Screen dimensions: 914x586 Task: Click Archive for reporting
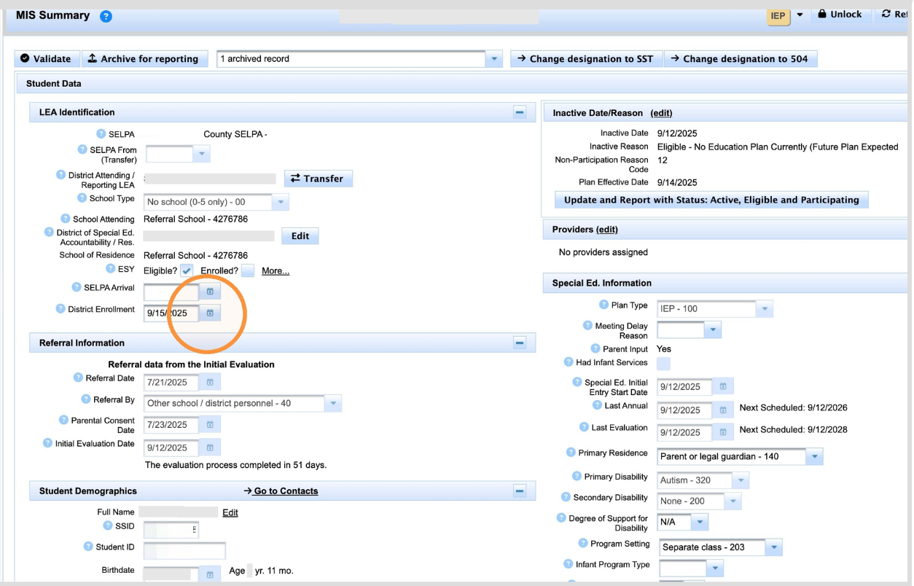pyautogui.click(x=144, y=59)
